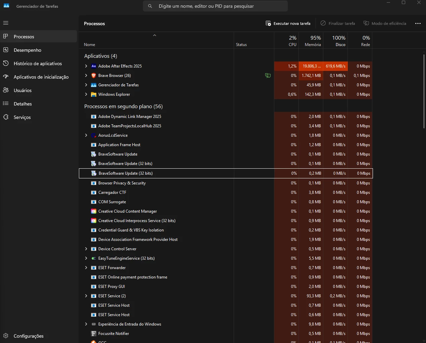
Task: Sort by the Memória column header
Action: 311,41
